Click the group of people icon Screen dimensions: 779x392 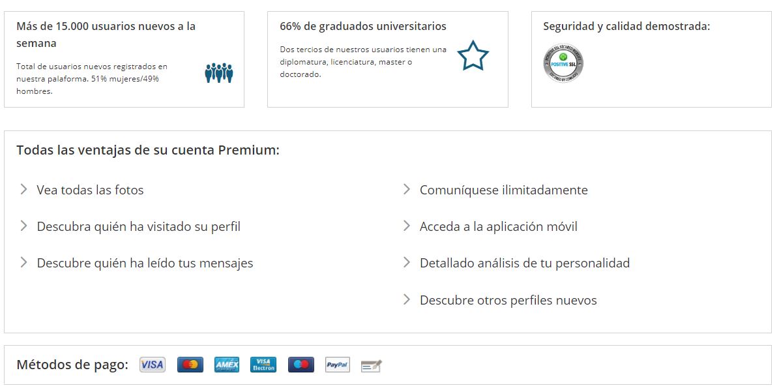pos(219,73)
